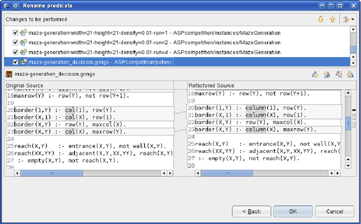This screenshot has width=361, height=224.
Task: Click Original Source horizontal scrollbar thumb
Action: pyautogui.click(x=51, y=173)
